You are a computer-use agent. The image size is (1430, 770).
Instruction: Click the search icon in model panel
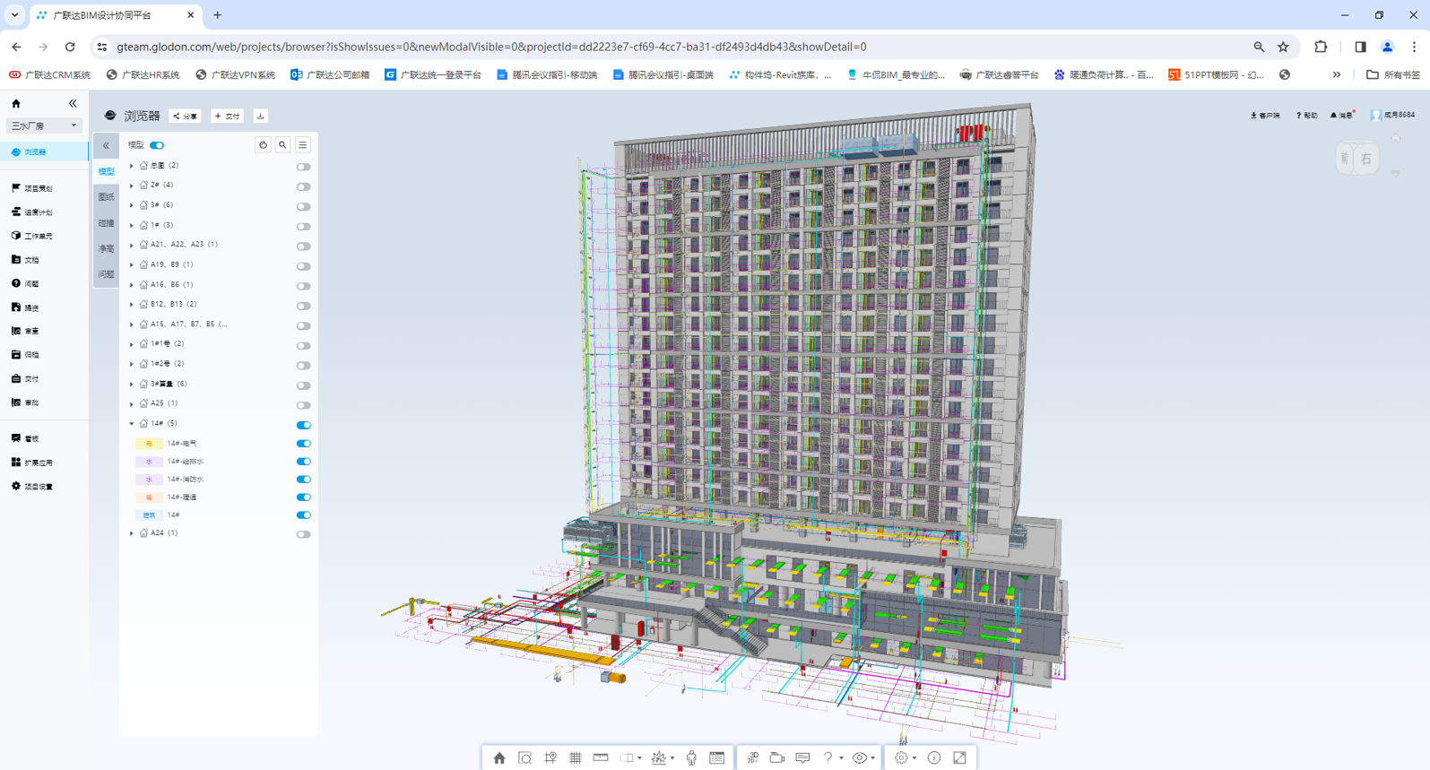[x=282, y=145]
